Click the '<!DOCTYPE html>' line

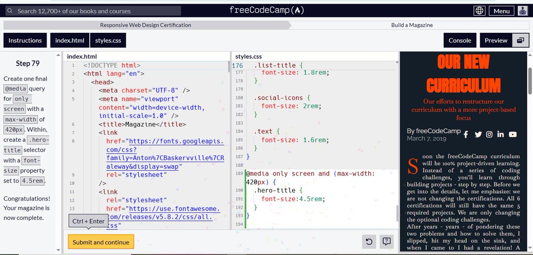(112, 65)
